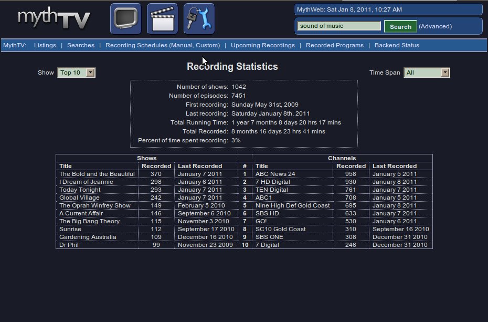Open the Advanced search link
This screenshot has width=488, height=322.
[x=435, y=26]
